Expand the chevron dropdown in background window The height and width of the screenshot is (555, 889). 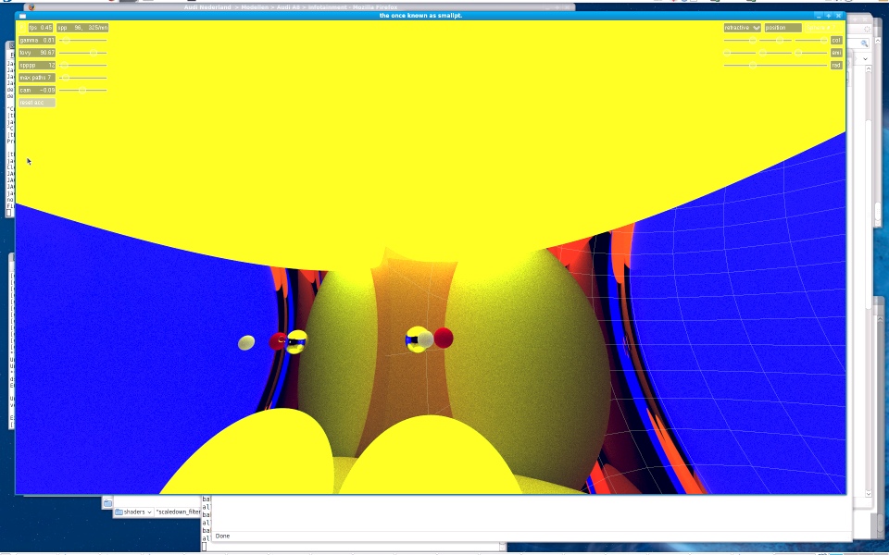(865, 58)
